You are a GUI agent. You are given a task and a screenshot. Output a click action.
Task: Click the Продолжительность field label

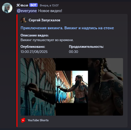(86, 47)
